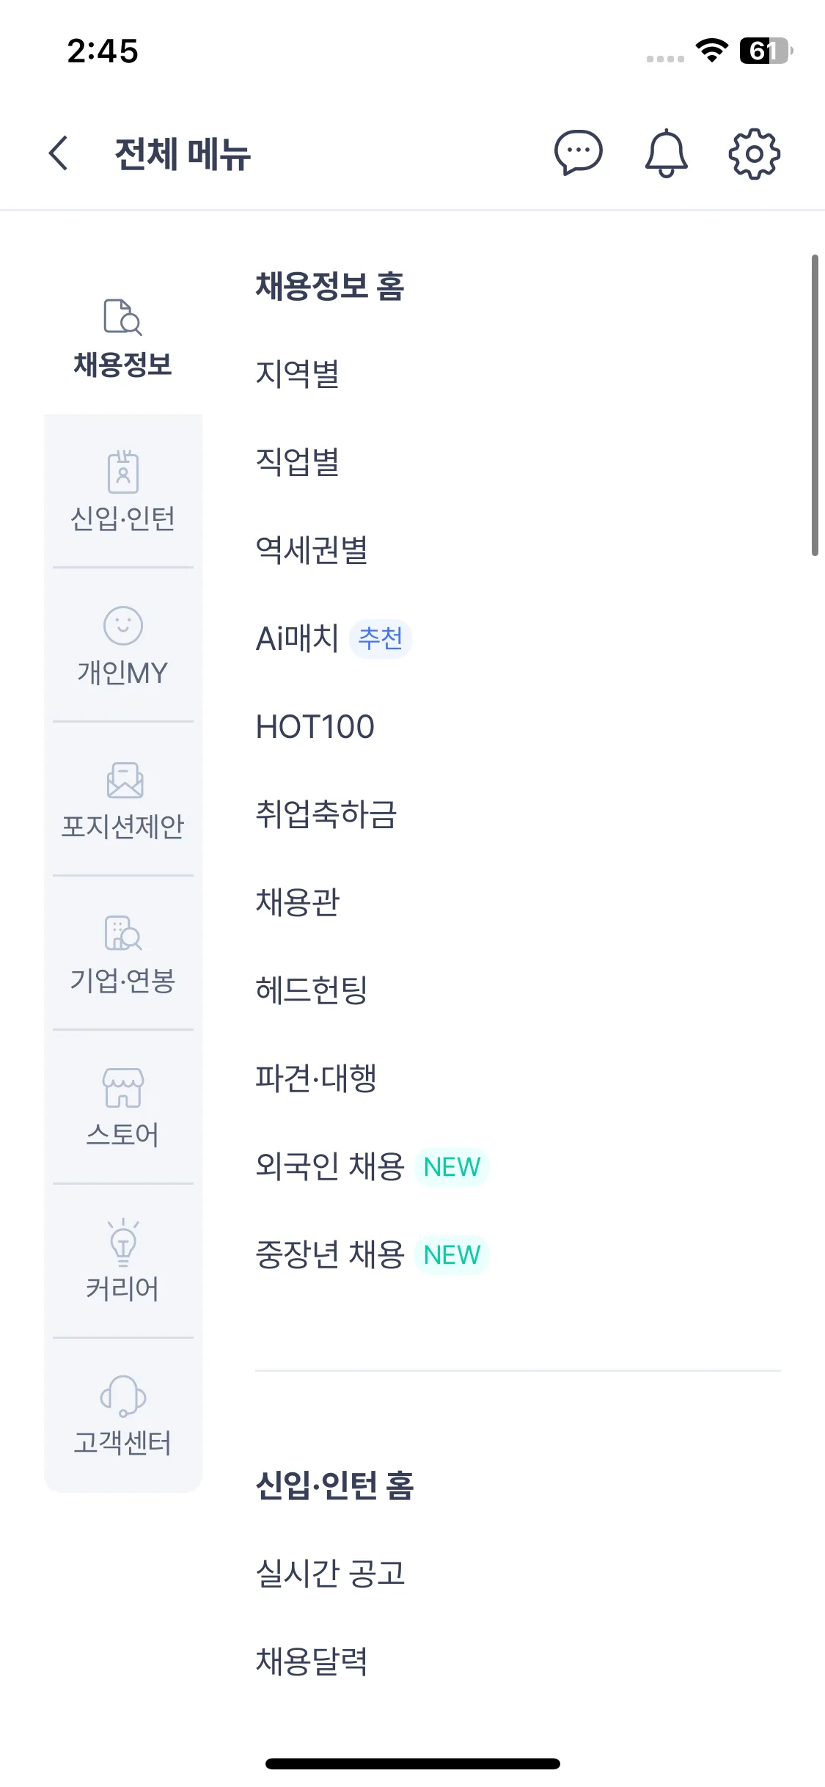This screenshot has width=825, height=1787.
Task: Open notifications bell icon
Action: (x=666, y=153)
